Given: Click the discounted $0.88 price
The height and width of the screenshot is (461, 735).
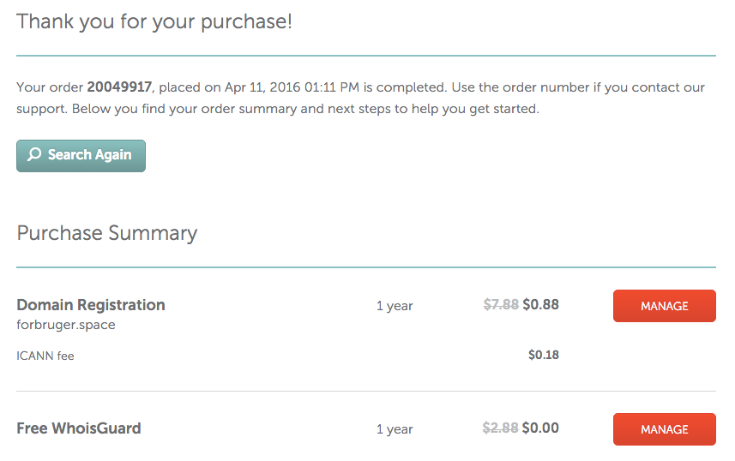Looking at the screenshot, I should click(541, 305).
